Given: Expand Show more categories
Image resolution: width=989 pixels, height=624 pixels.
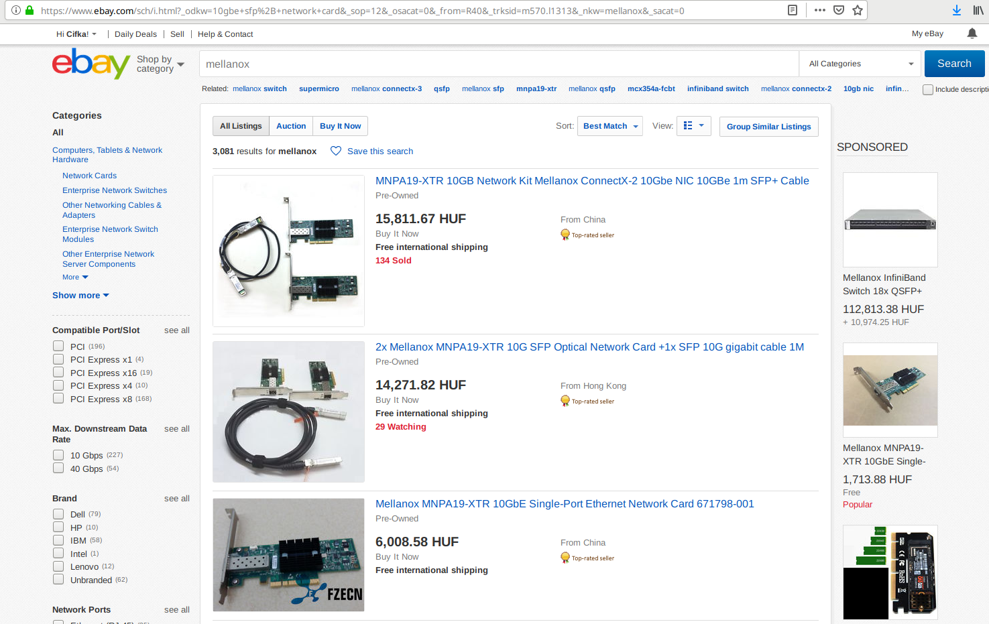Looking at the screenshot, I should (x=80, y=295).
